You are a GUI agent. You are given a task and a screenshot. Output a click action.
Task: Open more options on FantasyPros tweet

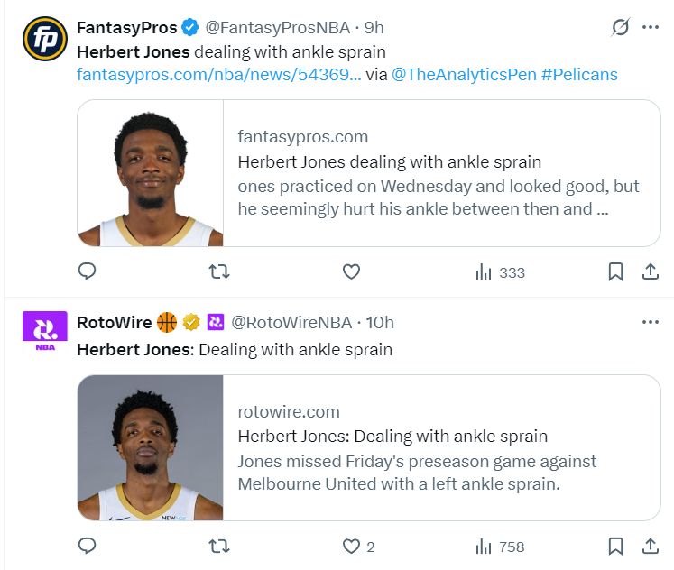pos(651,27)
